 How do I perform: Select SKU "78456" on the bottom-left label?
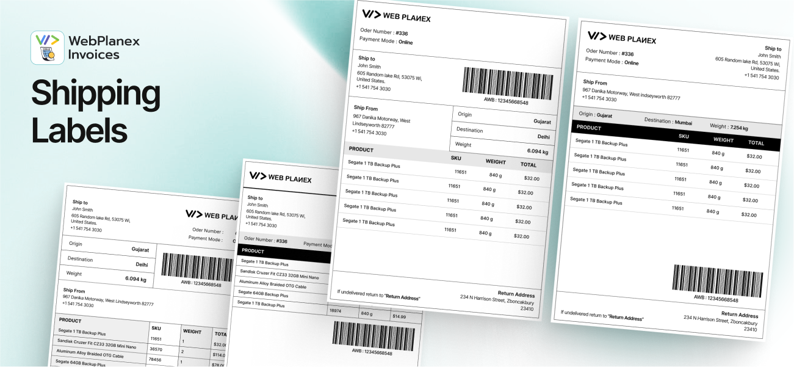point(156,360)
